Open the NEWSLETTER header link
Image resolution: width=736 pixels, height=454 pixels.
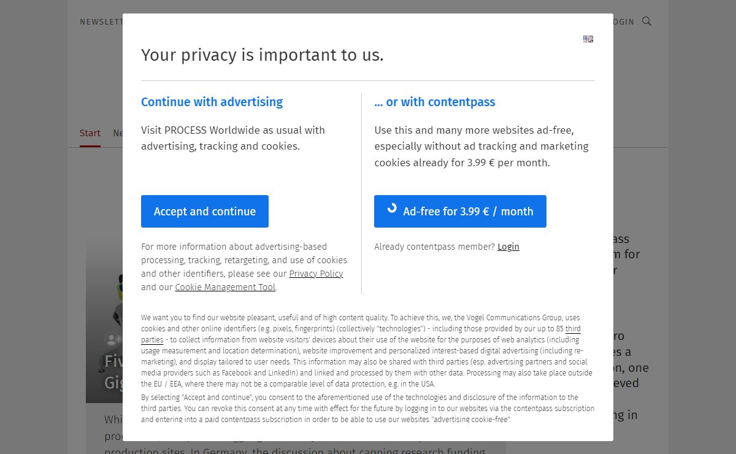101,21
